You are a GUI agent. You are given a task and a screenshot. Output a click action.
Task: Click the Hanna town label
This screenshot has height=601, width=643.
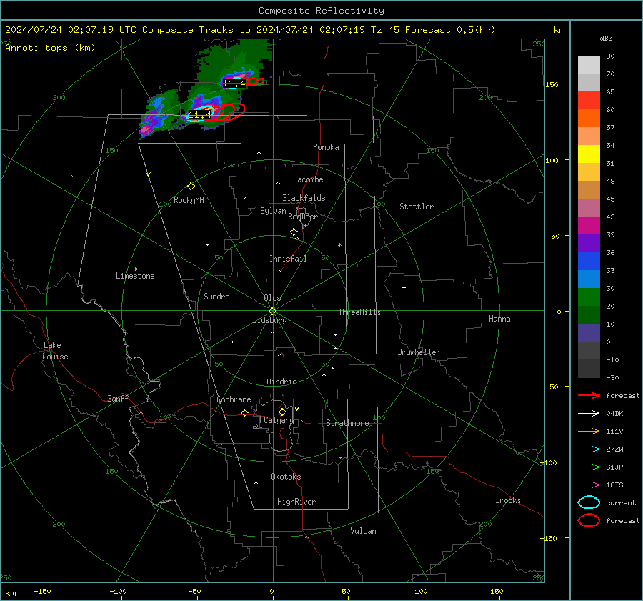pos(499,319)
